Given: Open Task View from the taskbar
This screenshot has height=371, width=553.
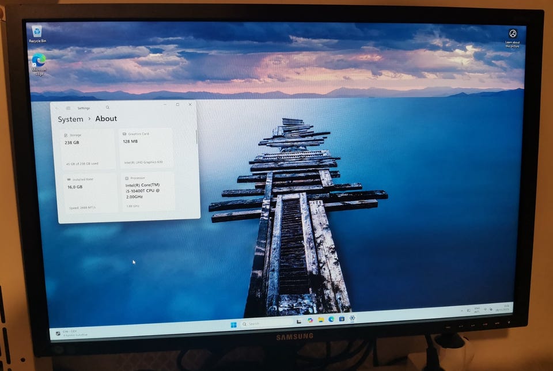Looking at the screenshot, I should tap(299, 321).
